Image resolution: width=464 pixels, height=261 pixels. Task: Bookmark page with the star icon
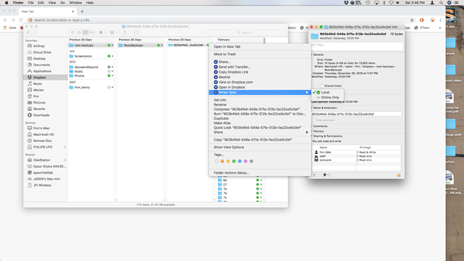pyautogui.click(x=412, y=20)
